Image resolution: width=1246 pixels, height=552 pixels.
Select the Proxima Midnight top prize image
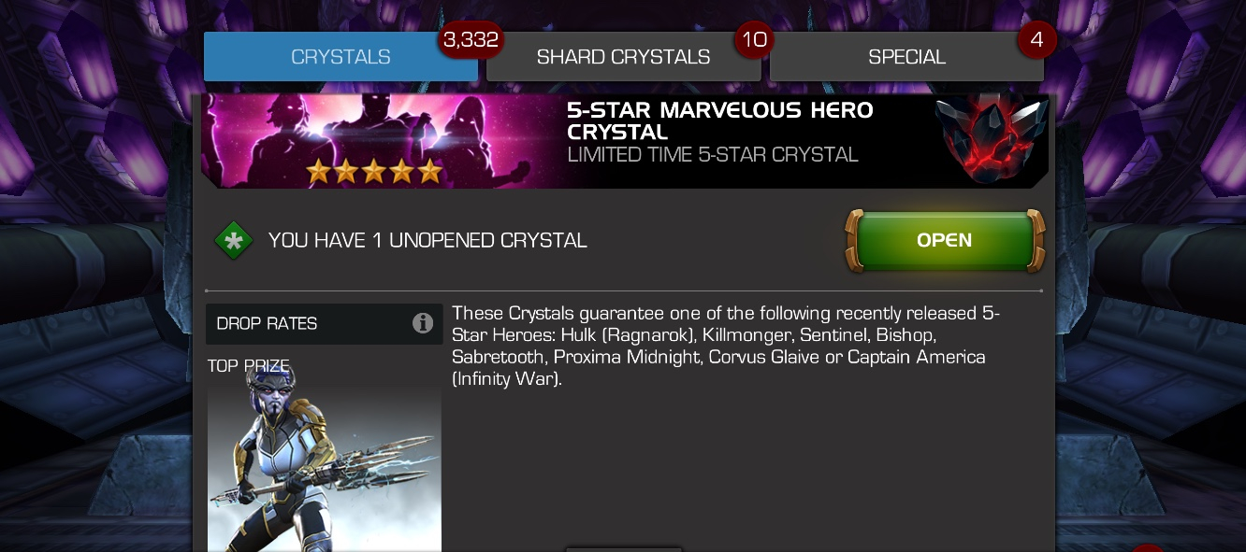pyautogui.click(x=324, y=465)
